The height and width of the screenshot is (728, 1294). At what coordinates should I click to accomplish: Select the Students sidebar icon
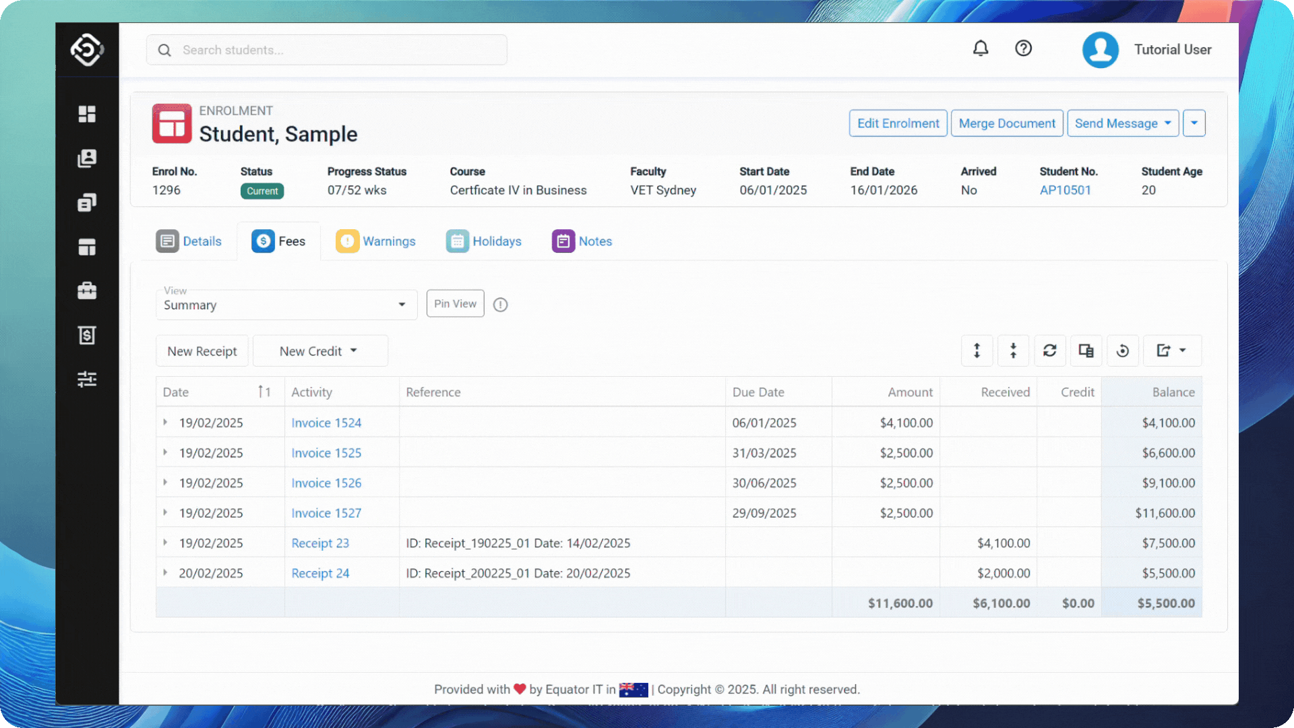[87, 158]
